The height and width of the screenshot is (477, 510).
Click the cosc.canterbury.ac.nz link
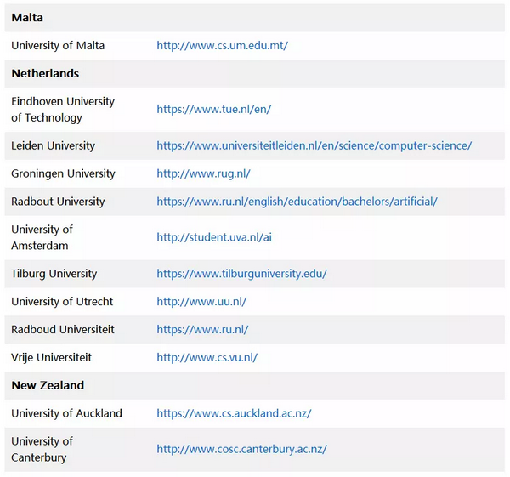click(x=241, y=449)
